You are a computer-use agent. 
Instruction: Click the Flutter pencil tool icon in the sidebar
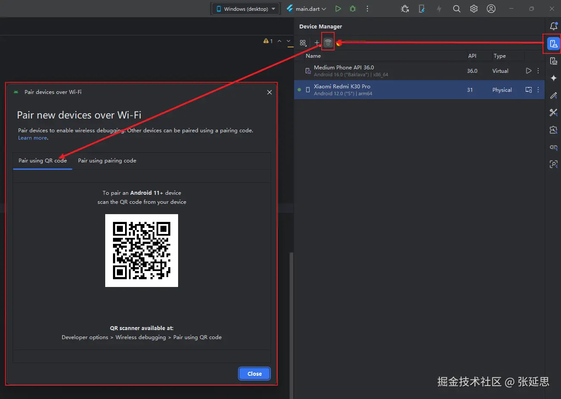[554, 95]
